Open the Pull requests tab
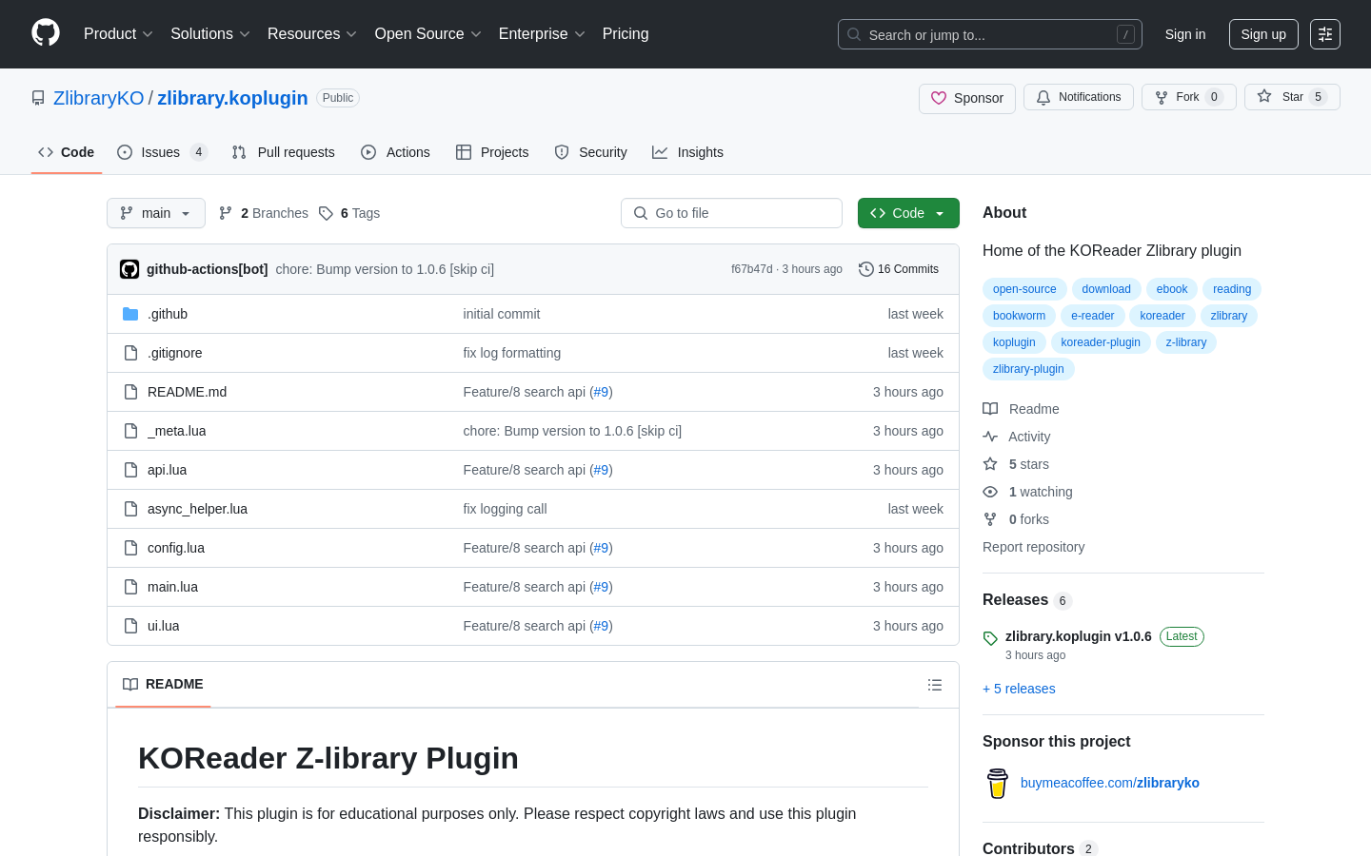This screenshot has width=1371, height=856. coord(283,152)
